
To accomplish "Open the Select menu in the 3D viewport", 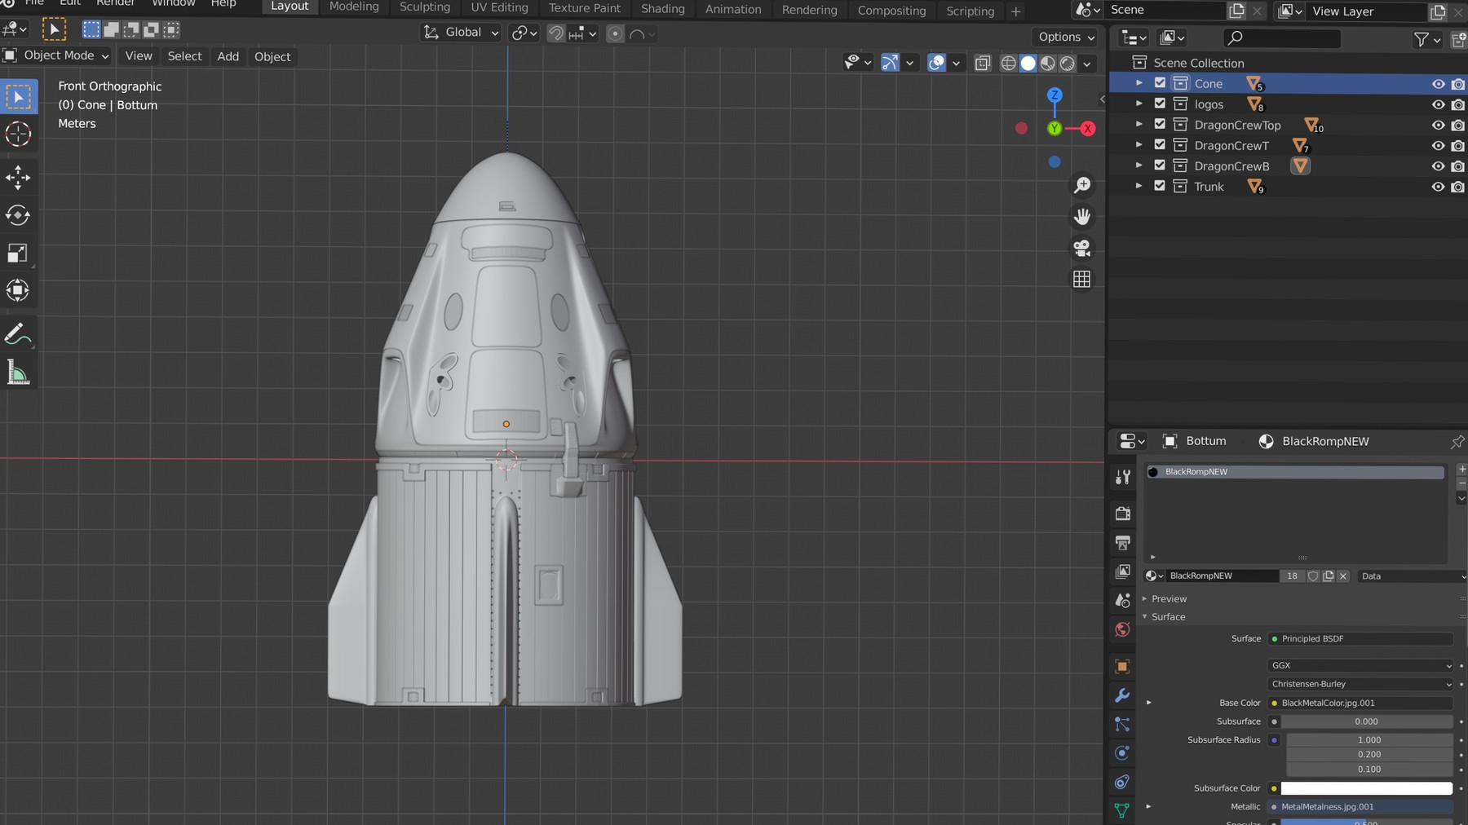I will pyautogui.click(x=184, y=55).
